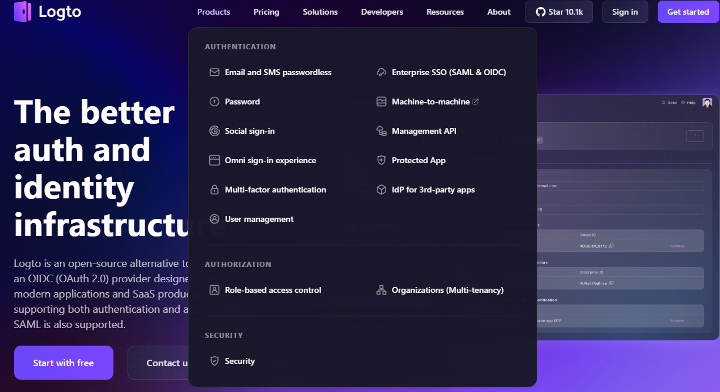This screenshot has height=392, width=720.
Task: Click Remove link in the app OTP row
Action: pyautogui.click(x=677, y=320)
